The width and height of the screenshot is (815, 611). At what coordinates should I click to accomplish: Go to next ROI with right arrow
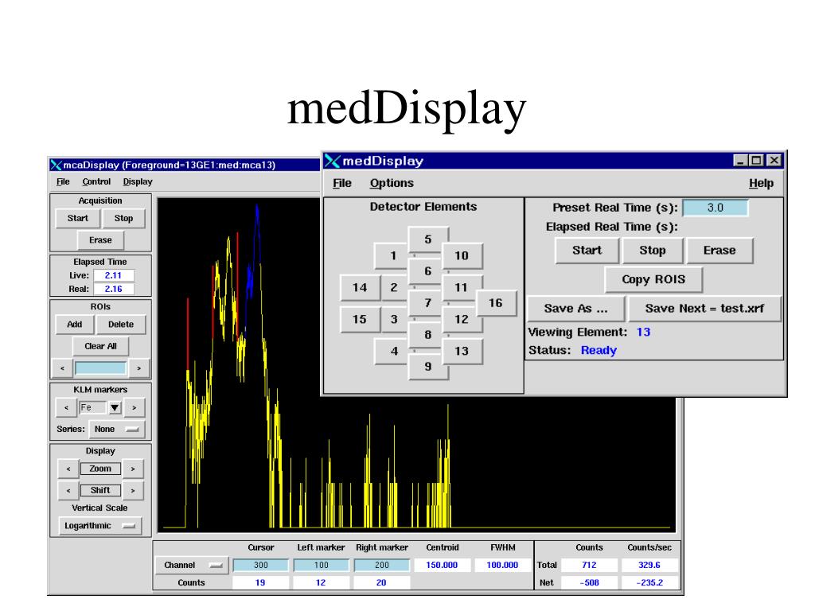pyautogui.click(x=138, y=368)
